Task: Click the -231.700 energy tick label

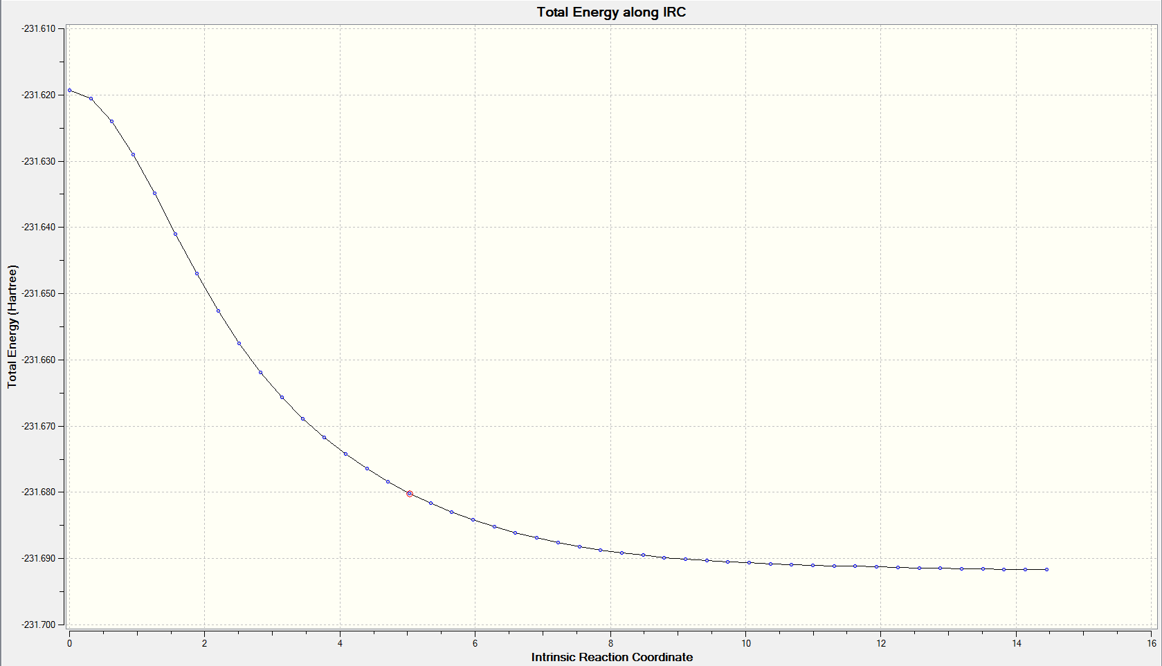Action: click(x=39, y=625)
